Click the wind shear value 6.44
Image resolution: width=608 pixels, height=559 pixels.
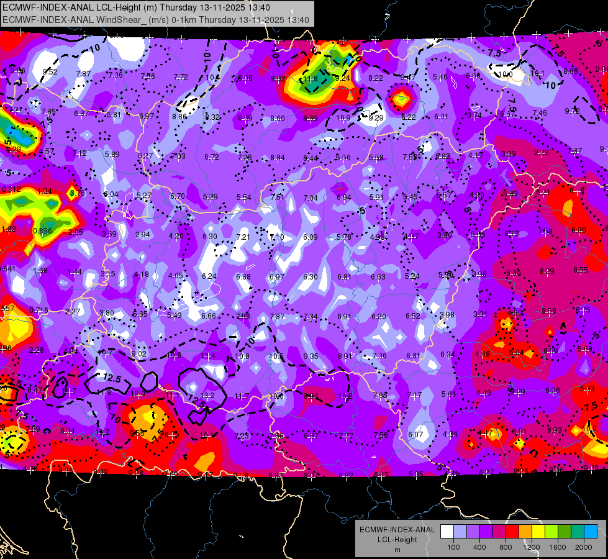(310, 158)
